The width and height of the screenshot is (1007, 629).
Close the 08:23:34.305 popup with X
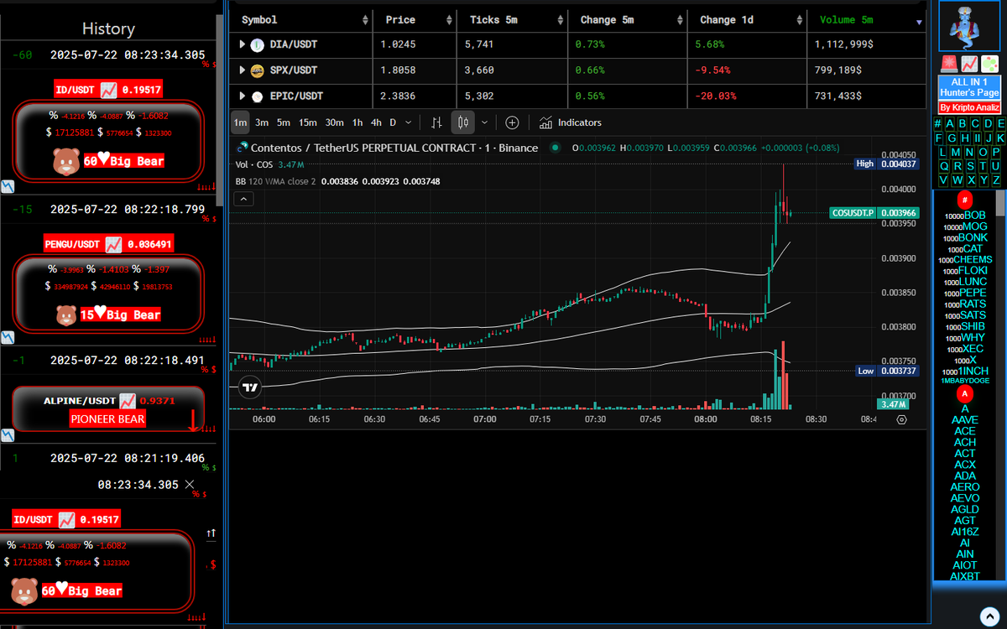190,485
